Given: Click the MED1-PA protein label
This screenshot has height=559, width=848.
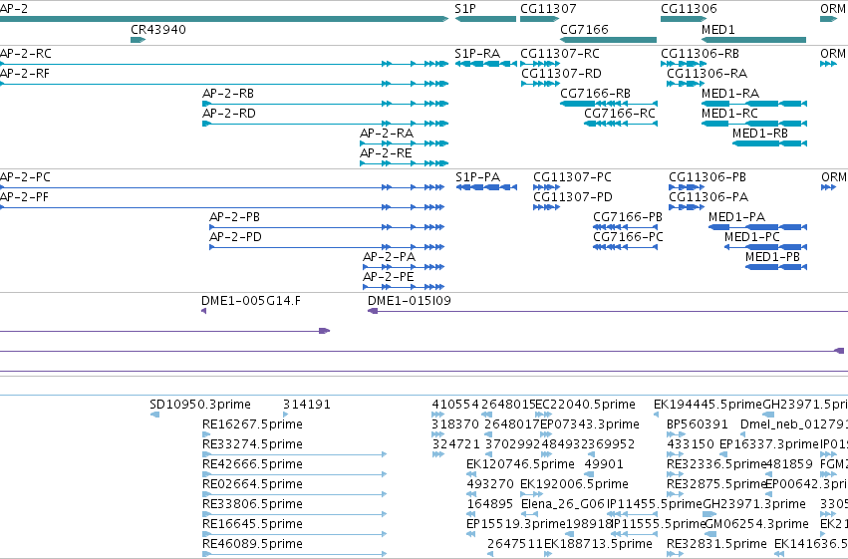Looking at the screenshot, I should pyautogui.click(x=736, y=217).
